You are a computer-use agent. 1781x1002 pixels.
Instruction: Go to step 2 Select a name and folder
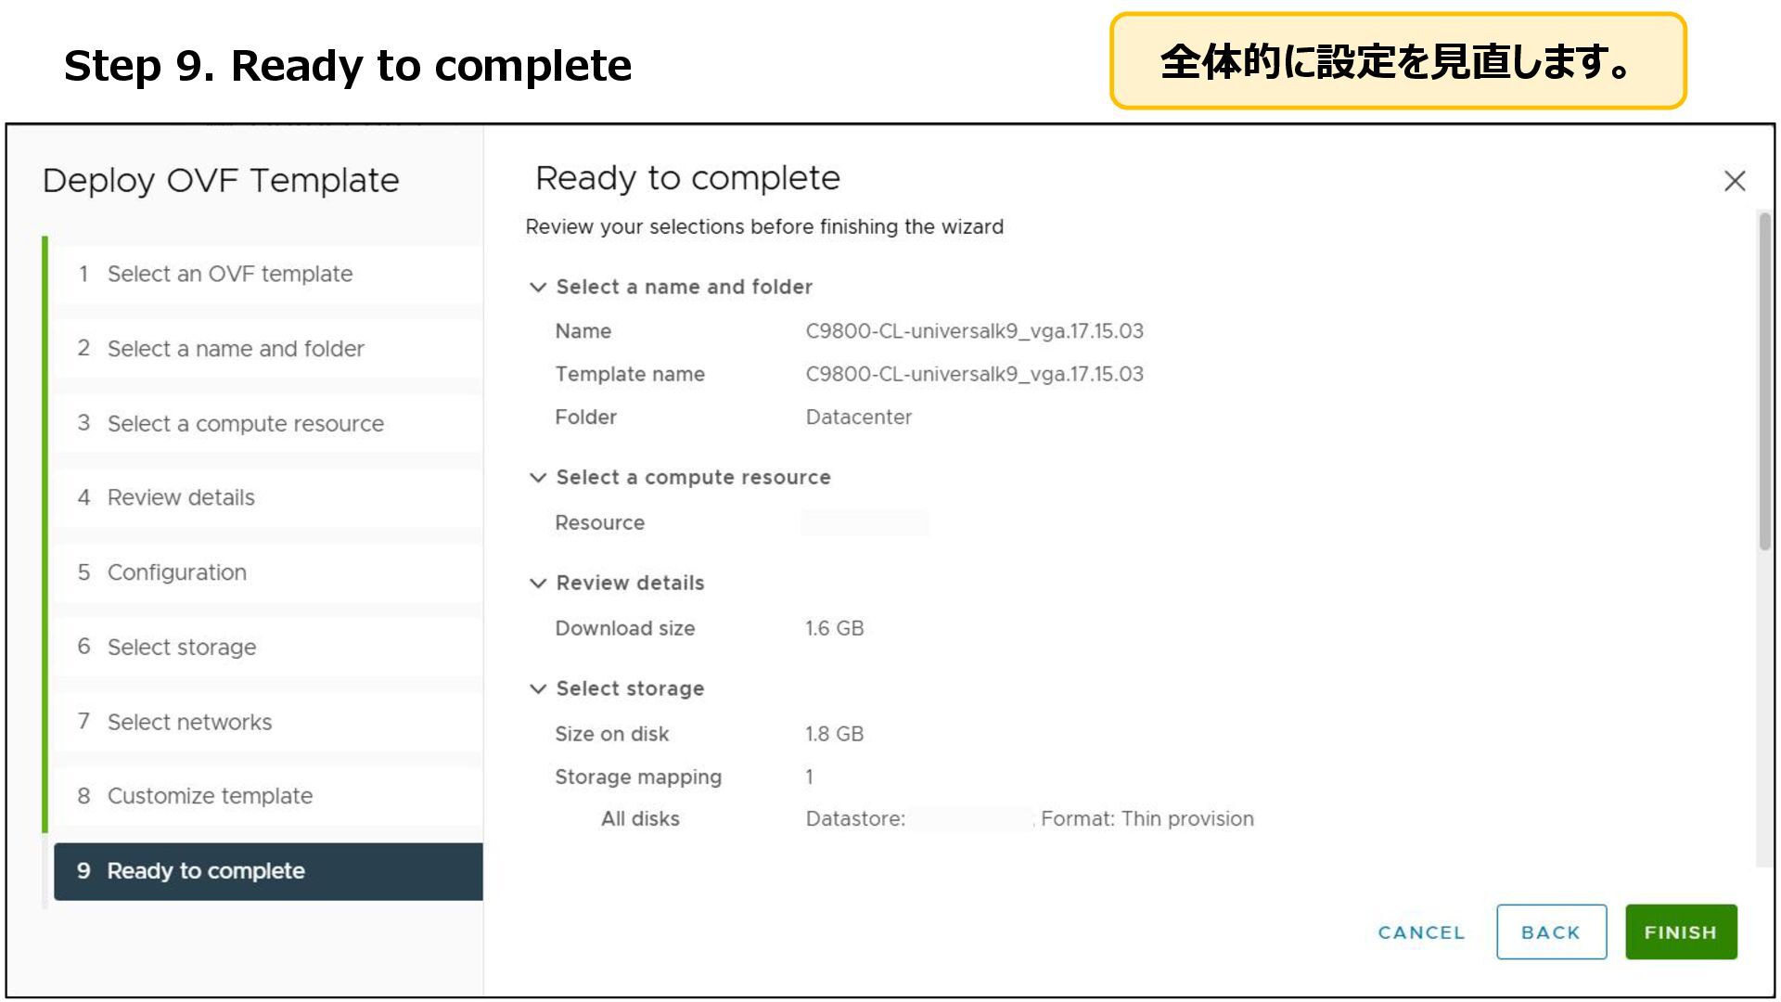[x=235, y=349]
